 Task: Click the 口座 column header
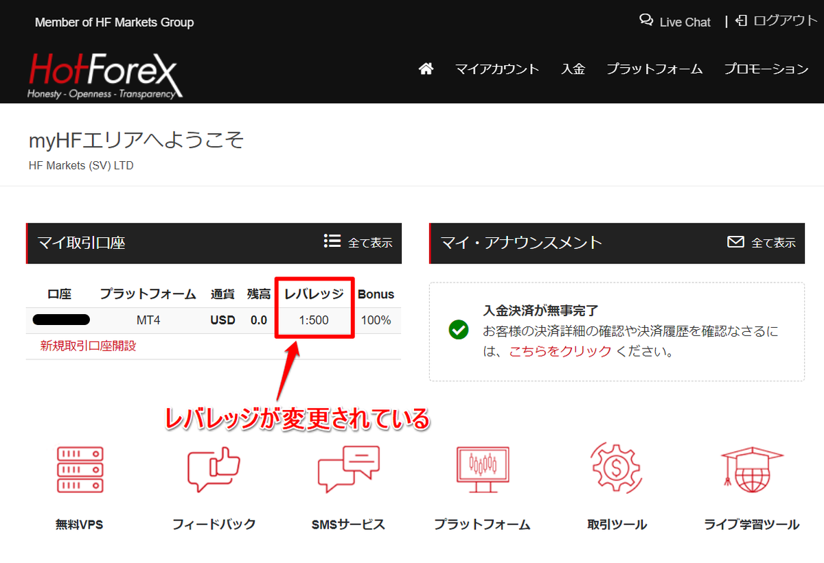pos(60,294)
